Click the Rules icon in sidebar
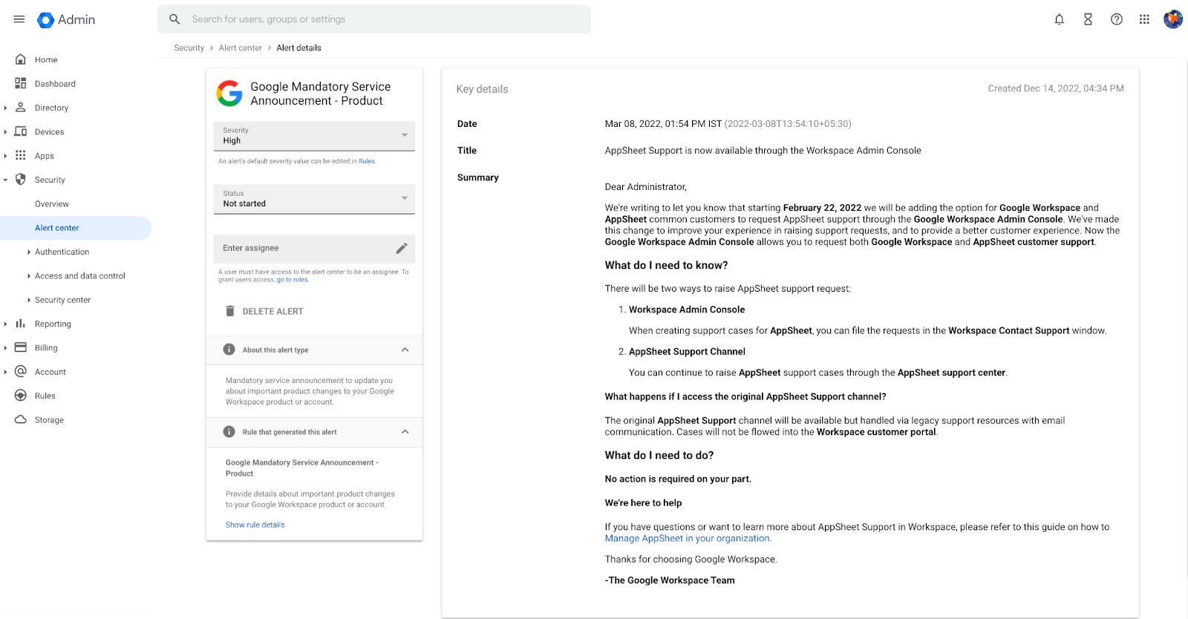The image size is (1188, 619). pos(21,396)
